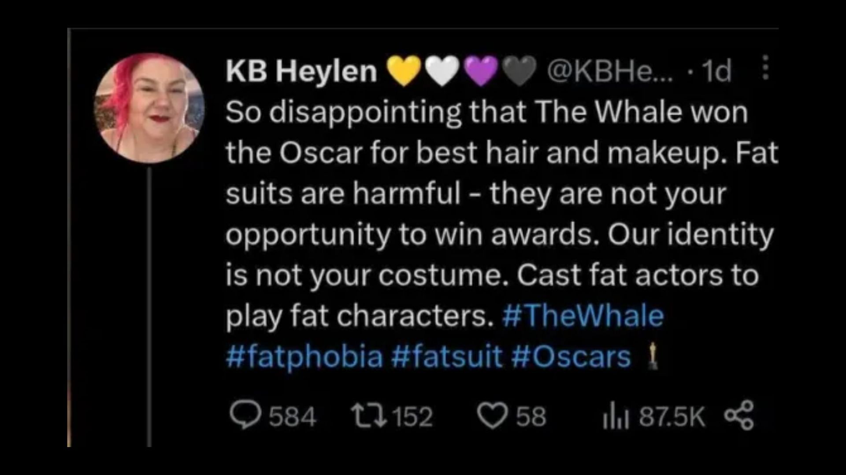Click the reply speech bubble icon

click(245, 415)
